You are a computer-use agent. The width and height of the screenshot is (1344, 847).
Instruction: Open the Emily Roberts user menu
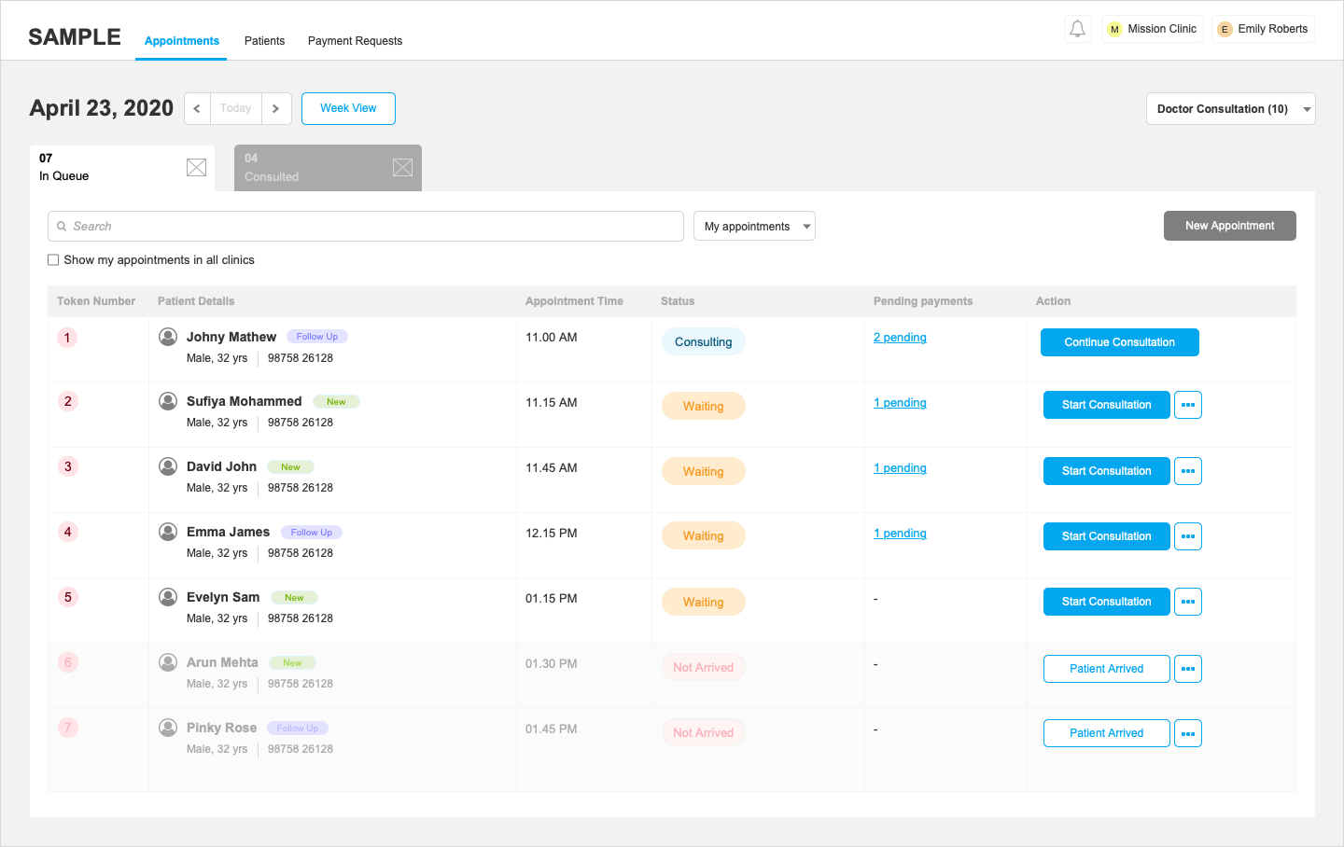pos(1263,29)
